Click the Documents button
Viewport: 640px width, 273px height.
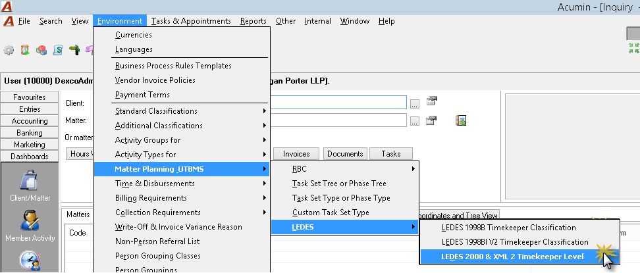tap(345, 154)
